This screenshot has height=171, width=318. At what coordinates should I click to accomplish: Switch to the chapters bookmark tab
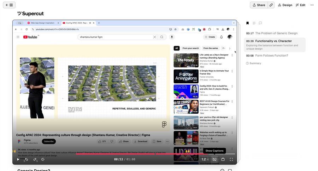click(x=247, y=23)
